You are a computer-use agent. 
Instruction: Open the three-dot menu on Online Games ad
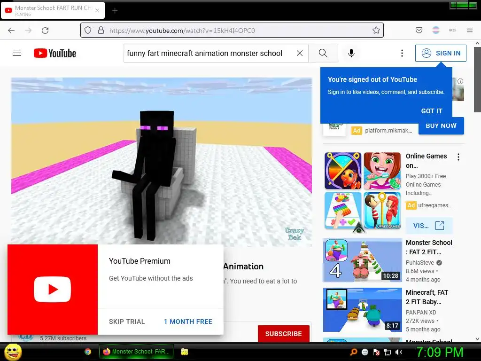coord(458,157)
